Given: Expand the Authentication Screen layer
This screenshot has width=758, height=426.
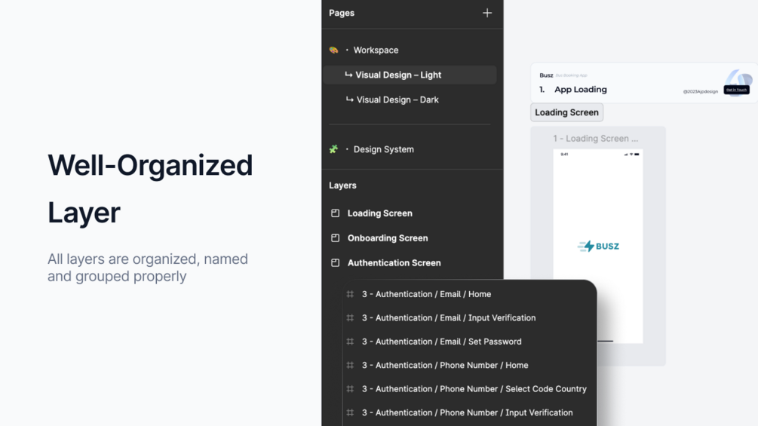Looking at the screenshot, I should (394, 263).
